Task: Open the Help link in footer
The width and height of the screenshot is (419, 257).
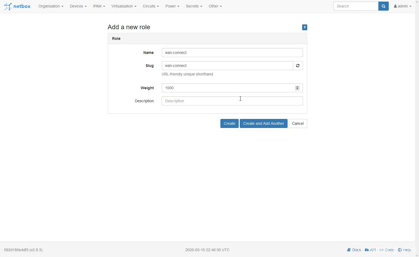Action: tap(404, 250)
